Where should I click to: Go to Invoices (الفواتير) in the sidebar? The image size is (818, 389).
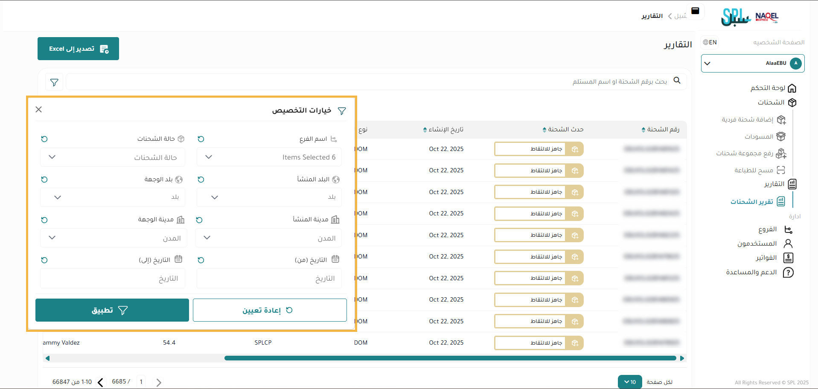pos(766,258)
